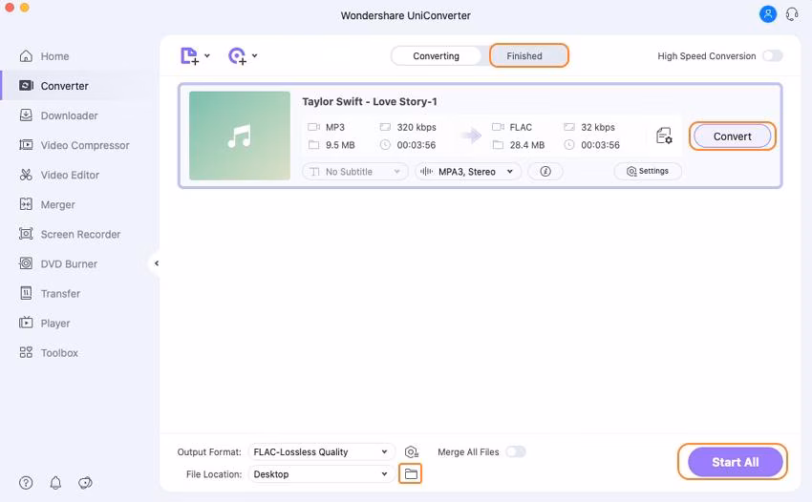Toggle High Speed Conversion switch
Viewport: 812px width, 502px height.
pos(772,56)
